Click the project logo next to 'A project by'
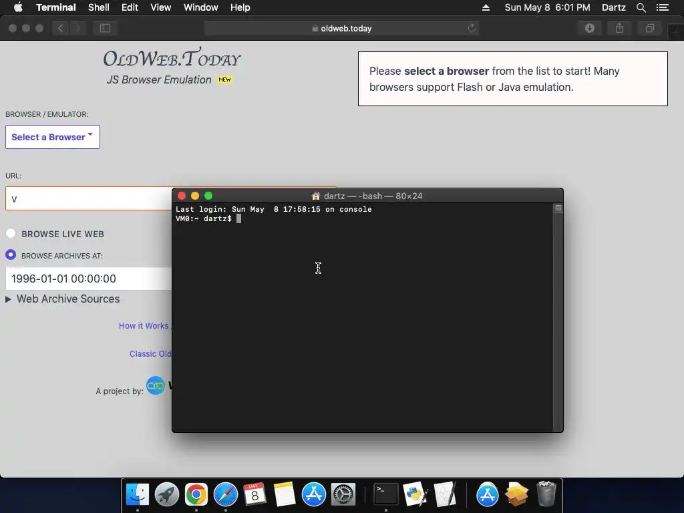 [x=156, y=385]
